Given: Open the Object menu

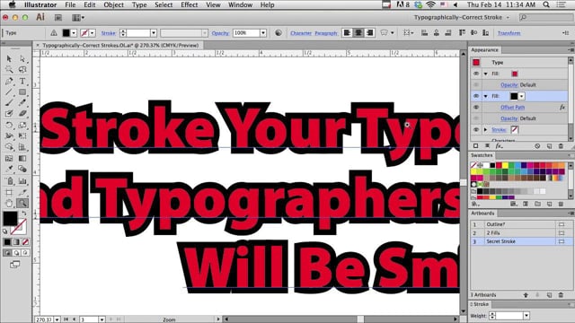Looking at the screenshot, I should click(x=114, y=4).
